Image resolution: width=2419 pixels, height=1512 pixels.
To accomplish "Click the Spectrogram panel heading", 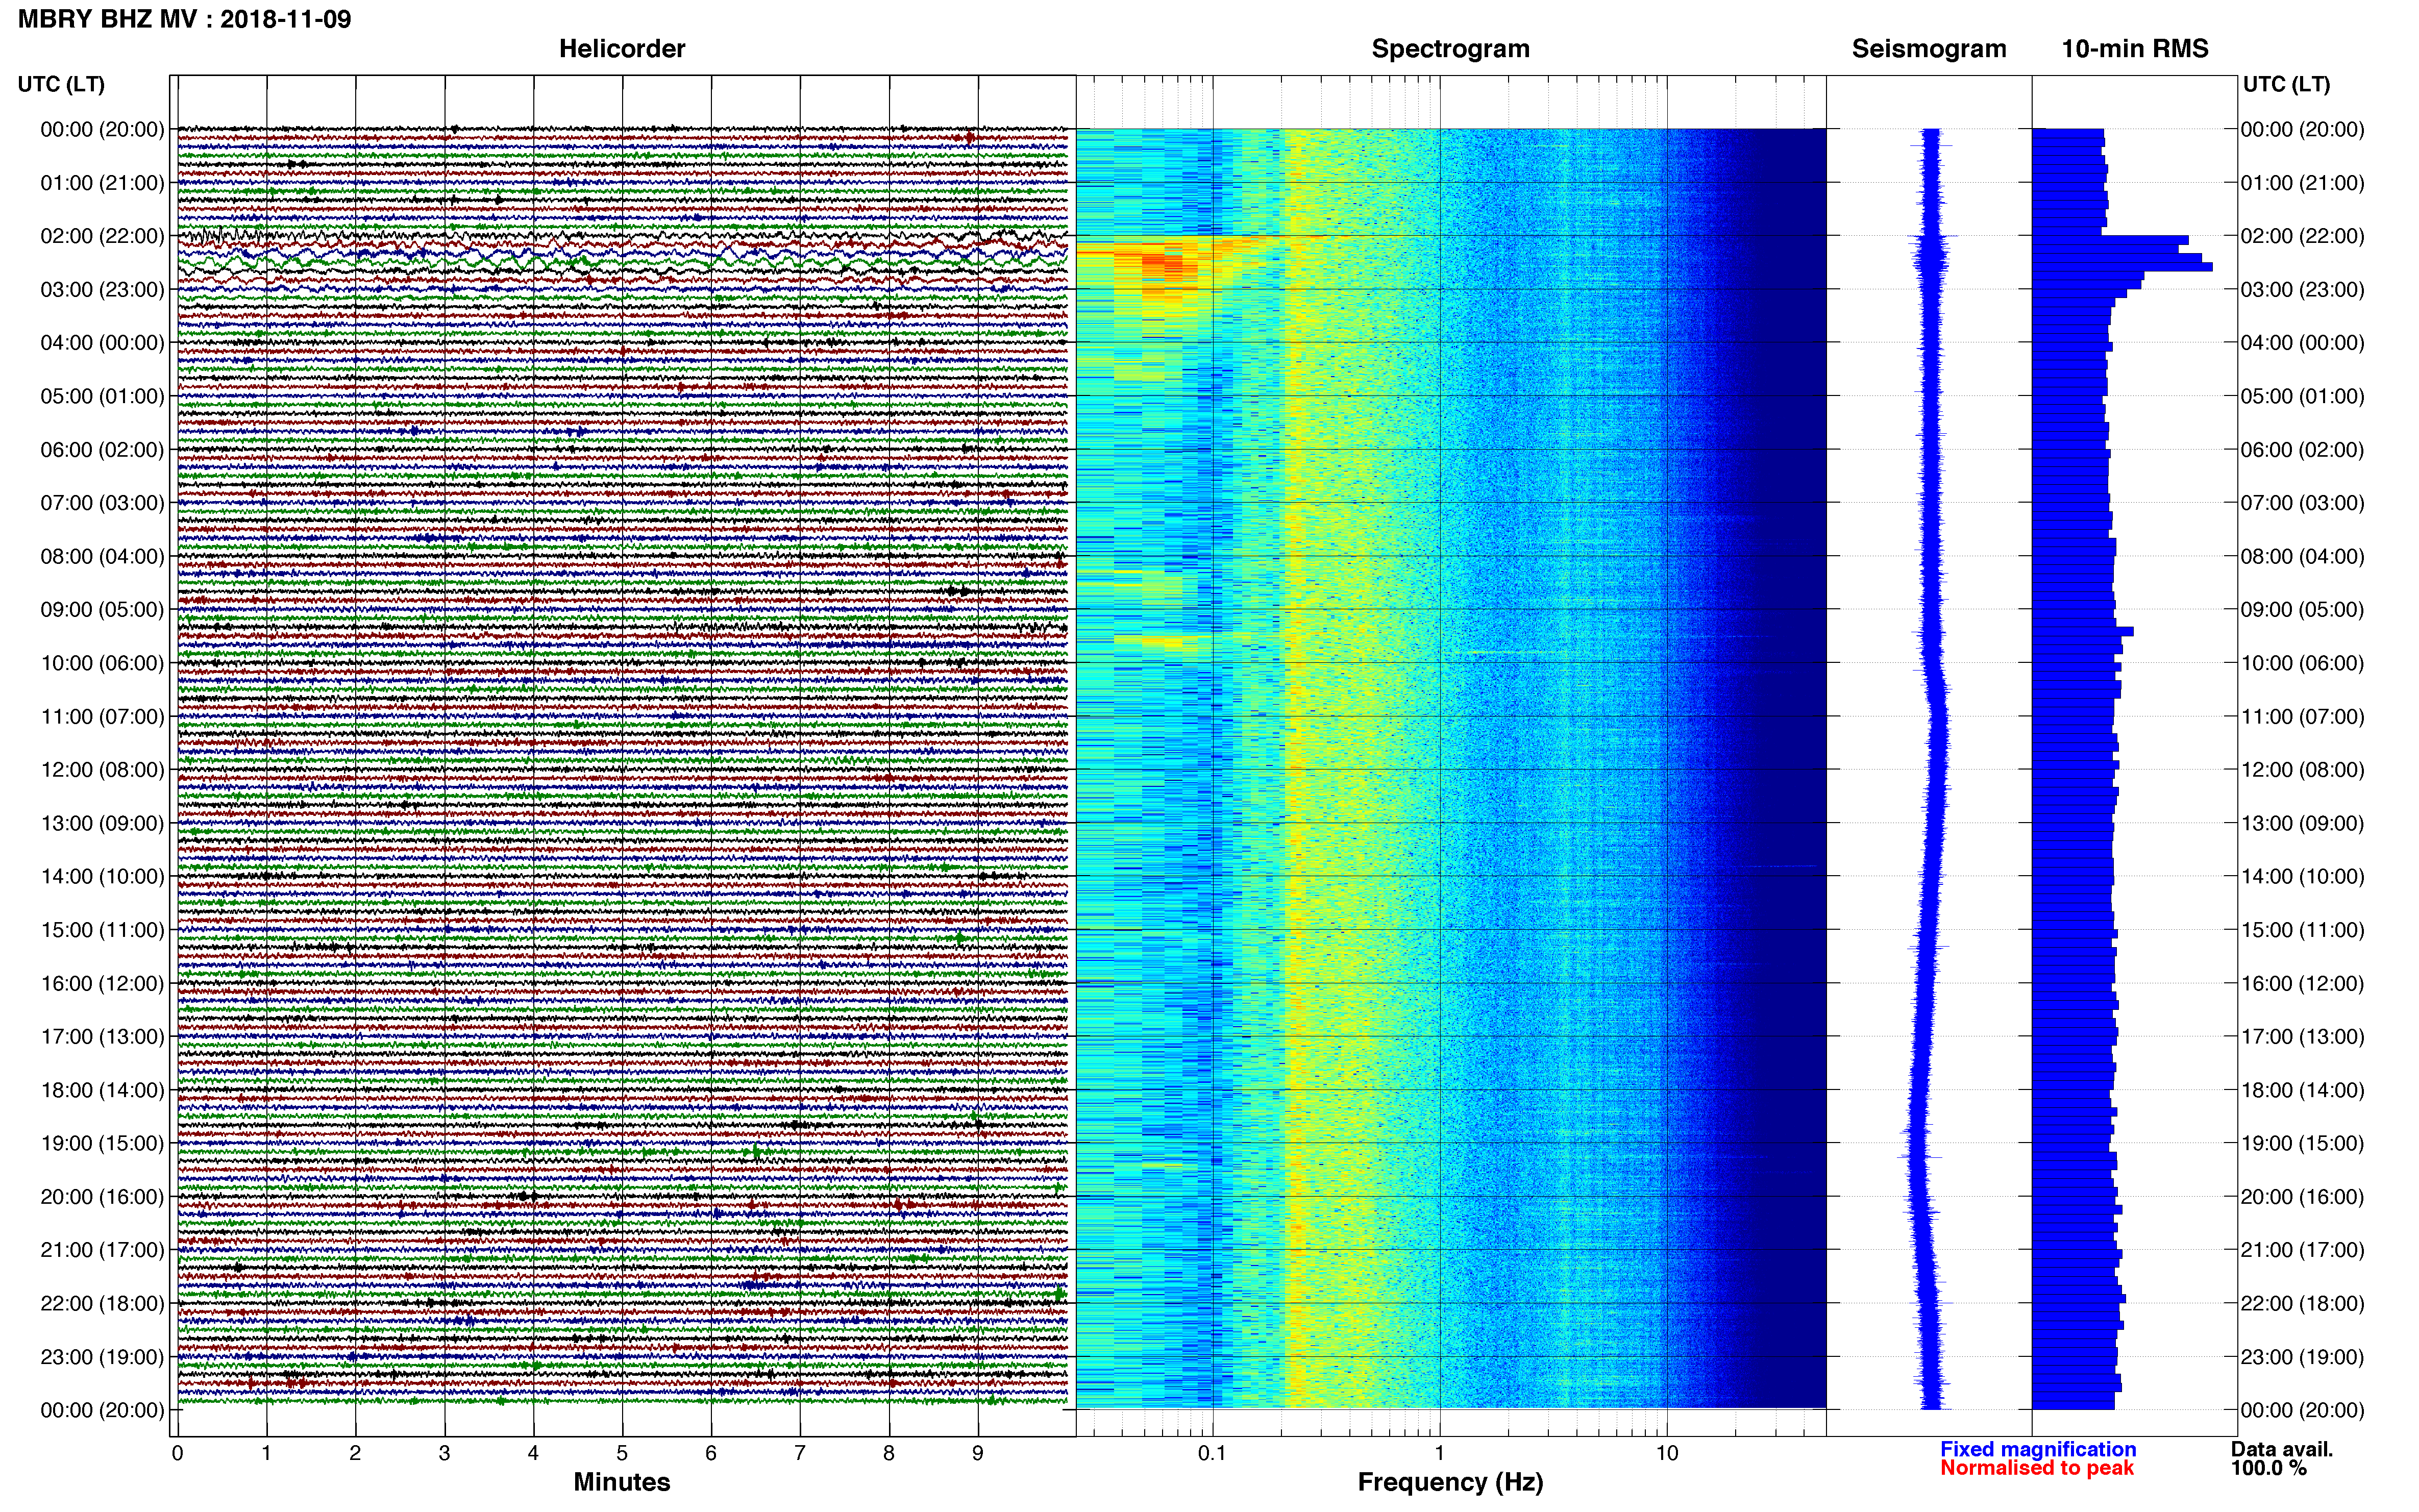I will pyautogui.click(x=1450, y=49).
